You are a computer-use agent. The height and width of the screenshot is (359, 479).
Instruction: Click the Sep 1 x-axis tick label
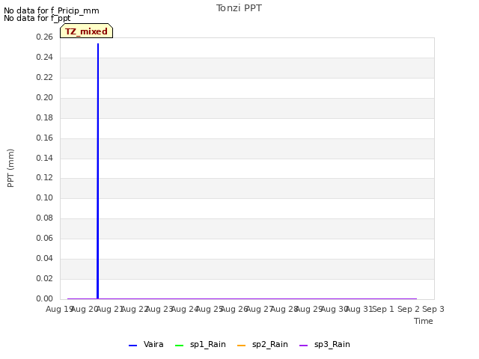[x=383, y=309]
